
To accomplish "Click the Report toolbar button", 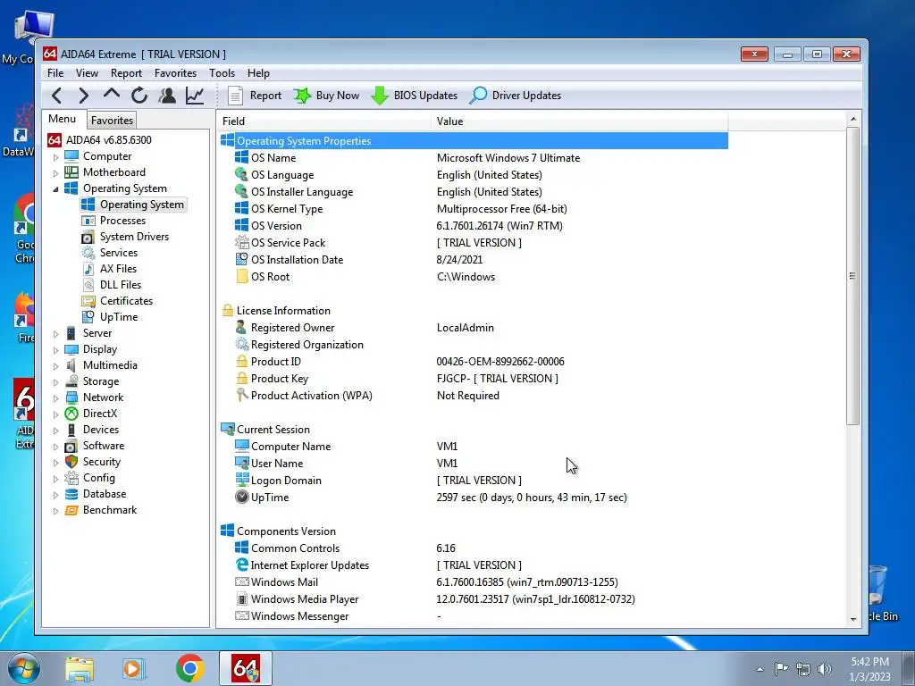I will click(x=255, y=95).
